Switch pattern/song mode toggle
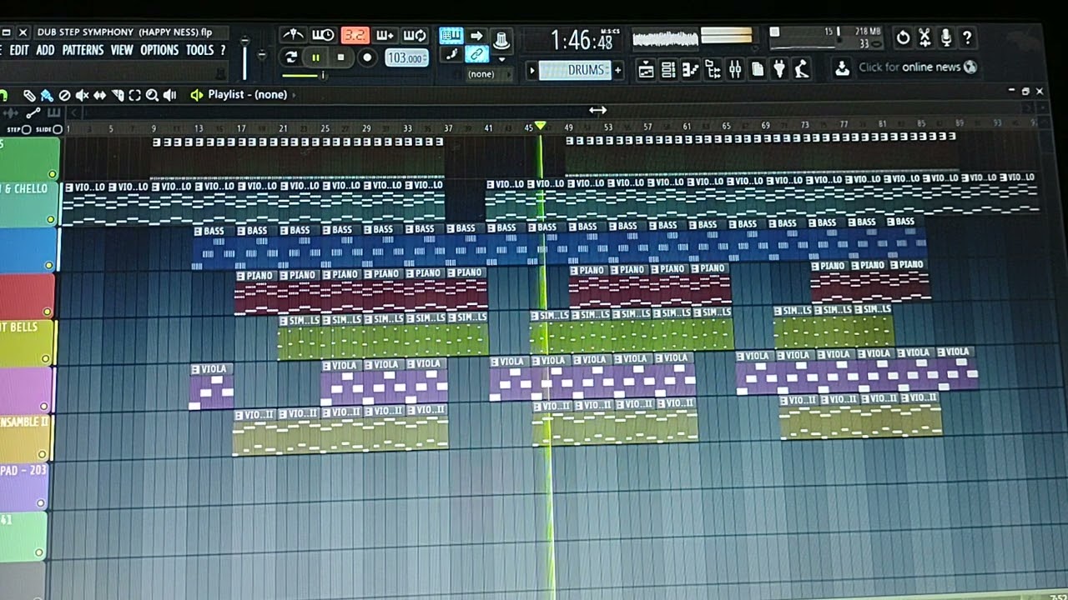1068x600 pixels. [x=291, y=57]
